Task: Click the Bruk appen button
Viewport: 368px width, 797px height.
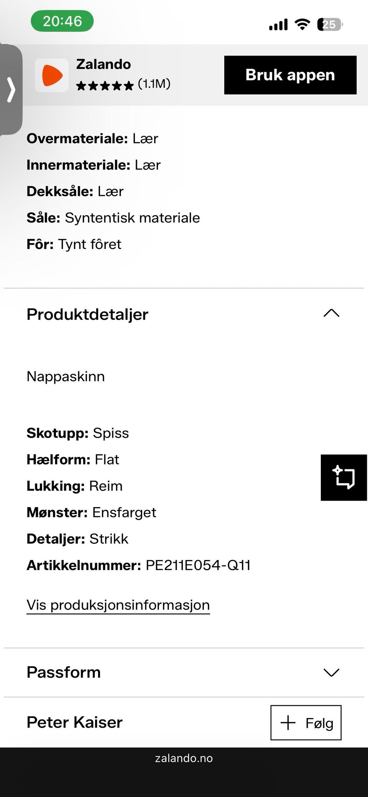Action: (290, 75)
